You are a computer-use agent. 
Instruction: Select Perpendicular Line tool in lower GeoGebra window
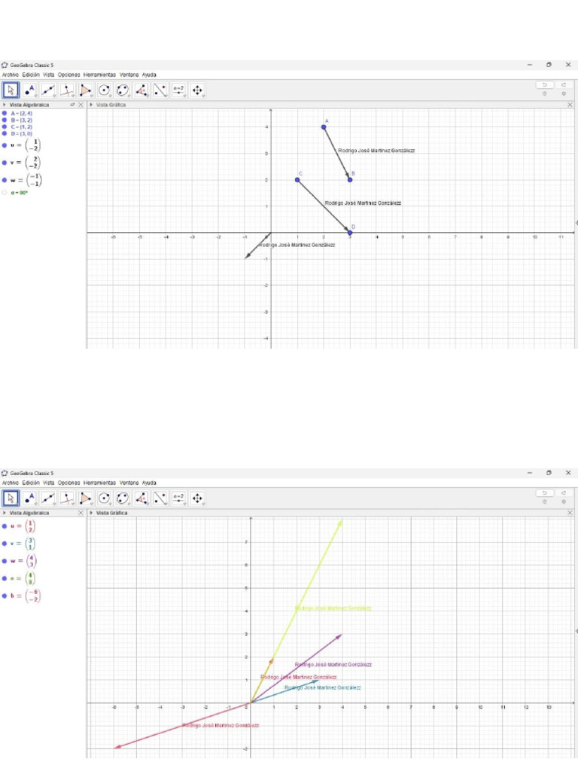point(67,498)
